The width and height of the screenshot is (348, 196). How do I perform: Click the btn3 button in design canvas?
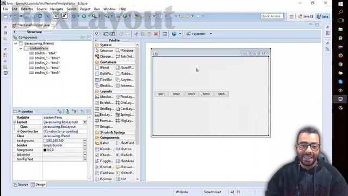pos(191,94)
